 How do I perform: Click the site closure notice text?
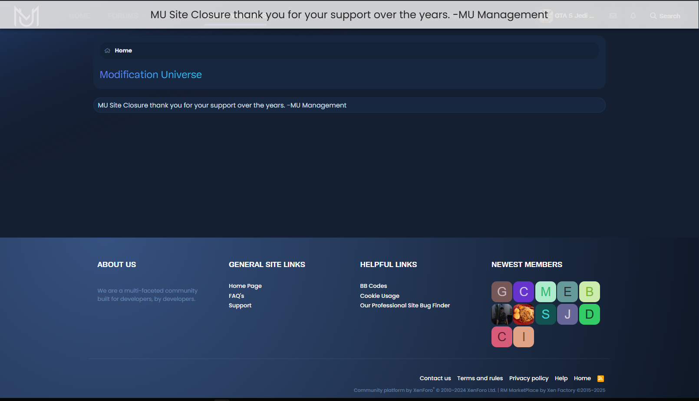point(222,105)
